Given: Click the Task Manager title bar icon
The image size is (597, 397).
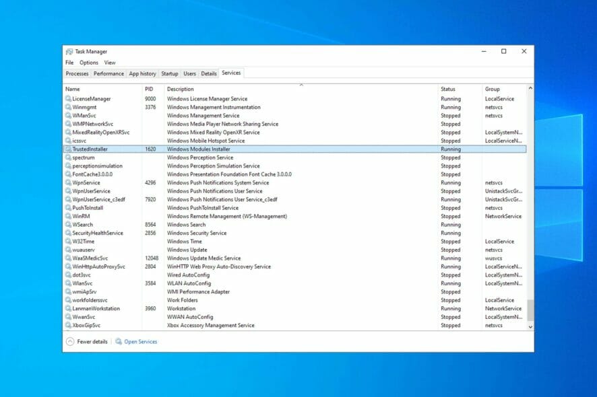Looking at the screenshot, I should (69, 51).
